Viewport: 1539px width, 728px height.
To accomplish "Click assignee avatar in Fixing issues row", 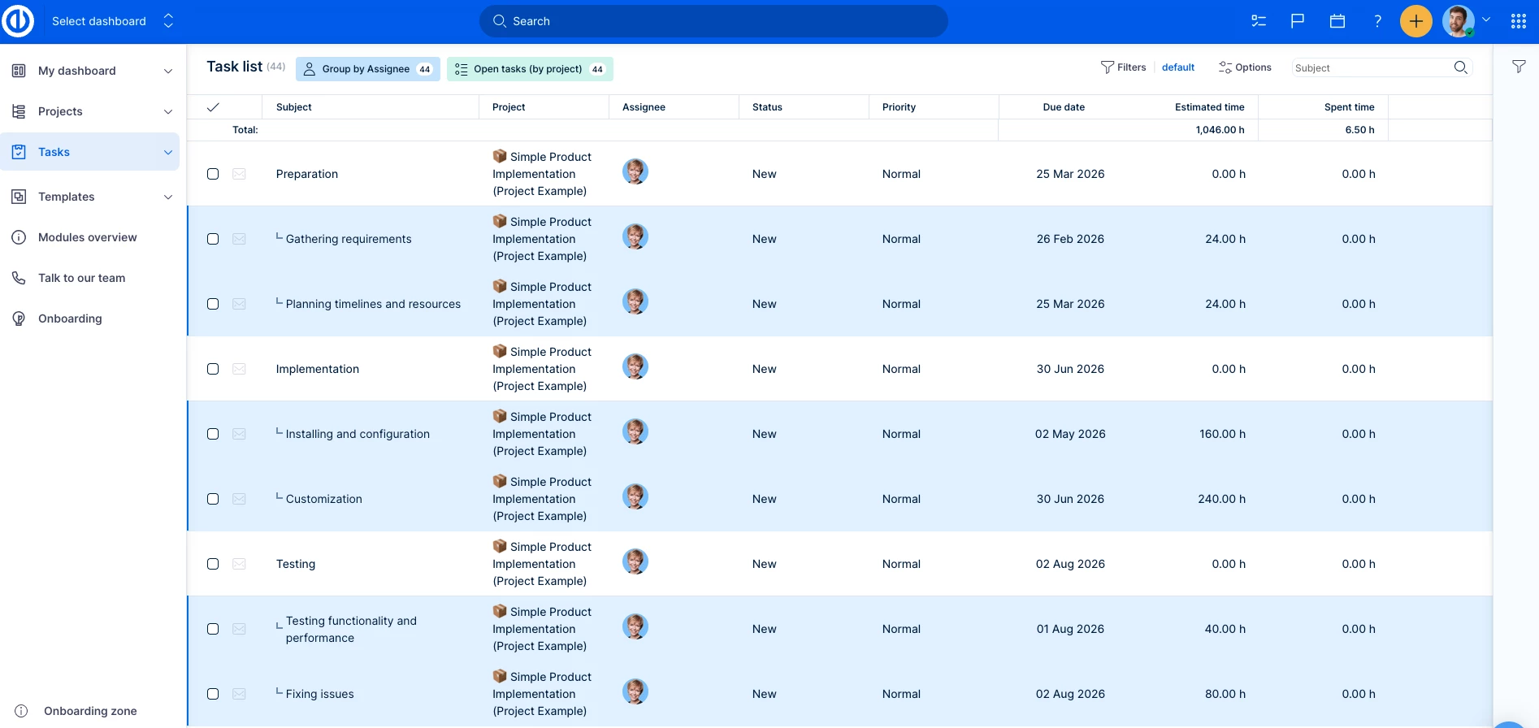I will point(635,691).
